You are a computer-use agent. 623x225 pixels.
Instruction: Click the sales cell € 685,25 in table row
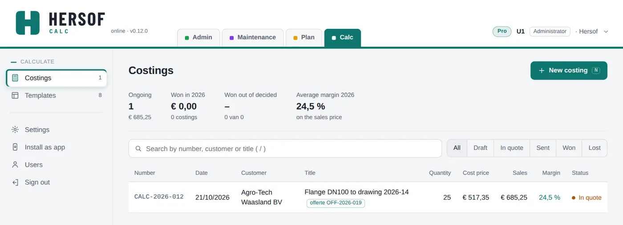(x=514, y=197)
